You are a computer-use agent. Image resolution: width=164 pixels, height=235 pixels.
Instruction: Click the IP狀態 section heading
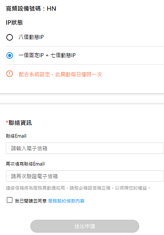(x=14, y=23)
